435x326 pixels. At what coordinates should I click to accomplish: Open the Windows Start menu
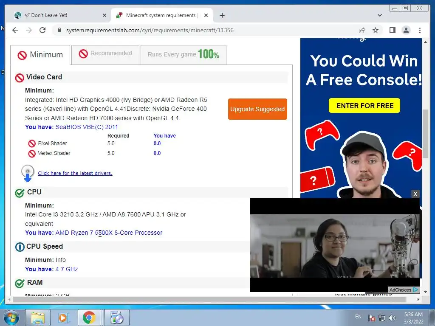click(11, 318)
